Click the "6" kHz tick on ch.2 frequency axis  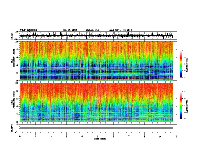17,98
